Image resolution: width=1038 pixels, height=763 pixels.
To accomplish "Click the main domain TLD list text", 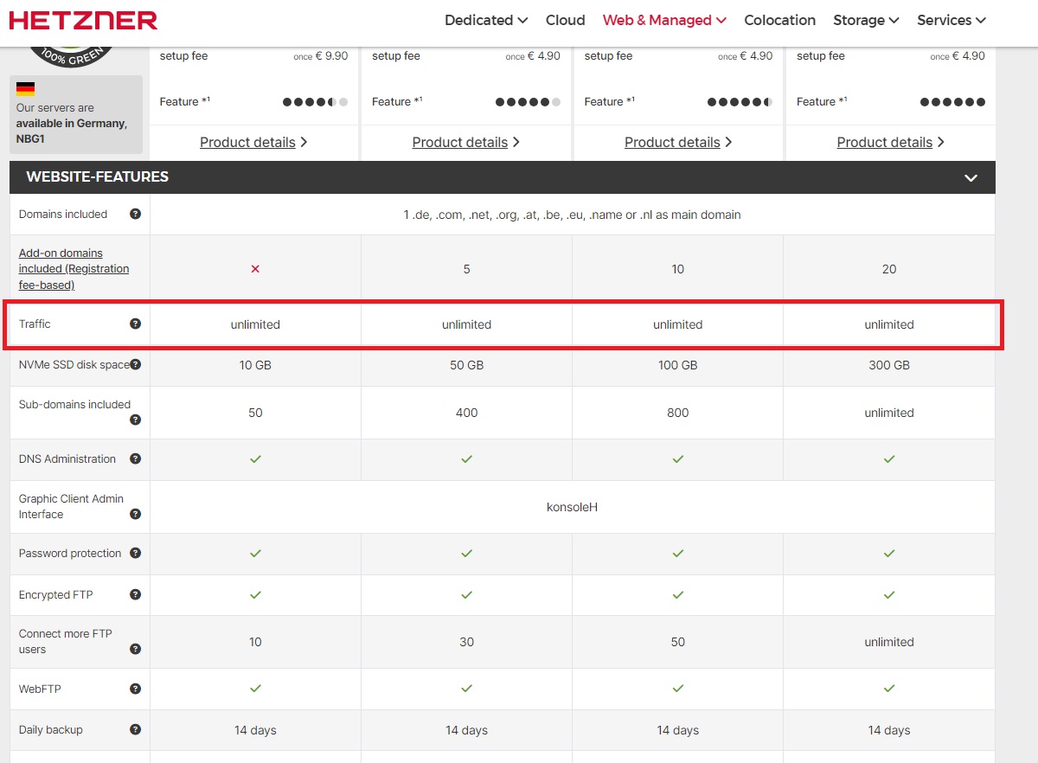I will [x=572, y=215].
